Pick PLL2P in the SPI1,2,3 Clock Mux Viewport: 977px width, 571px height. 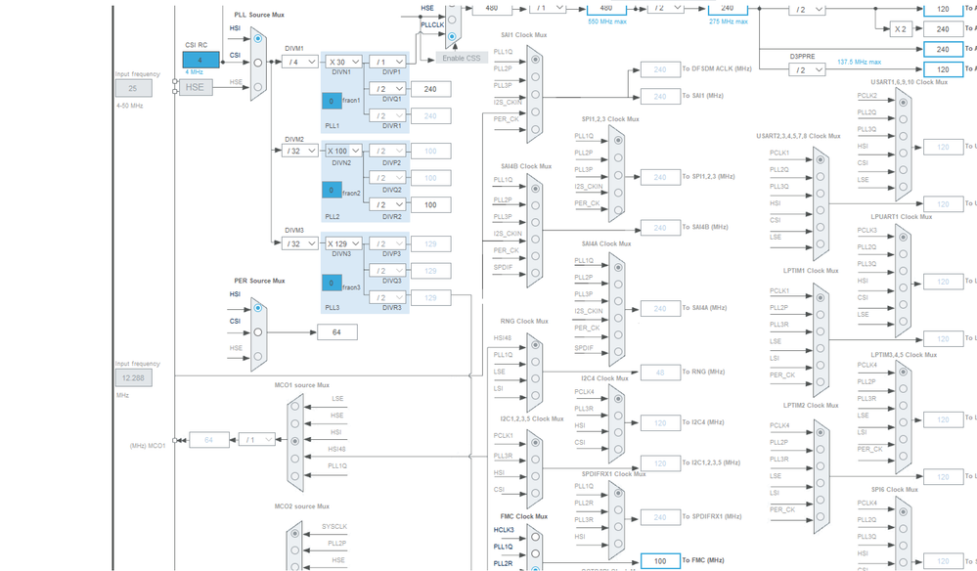[618, 157]
